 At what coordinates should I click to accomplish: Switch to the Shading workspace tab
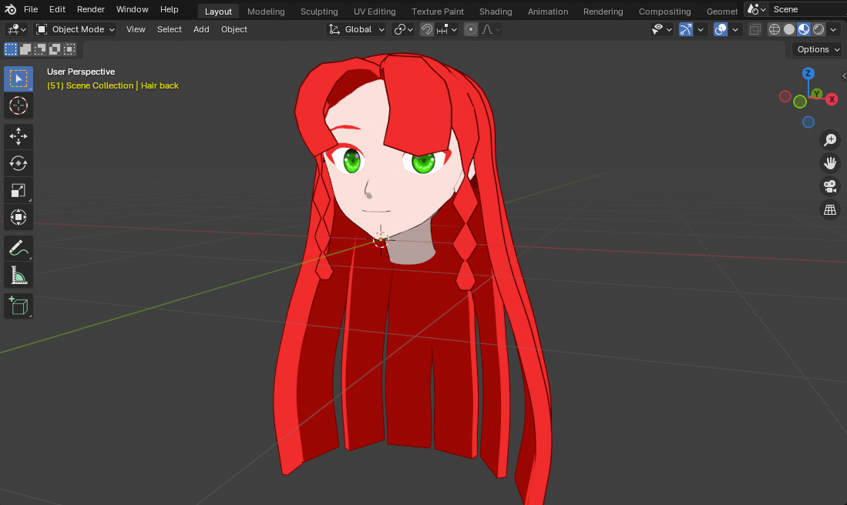[x=496, y=12]
